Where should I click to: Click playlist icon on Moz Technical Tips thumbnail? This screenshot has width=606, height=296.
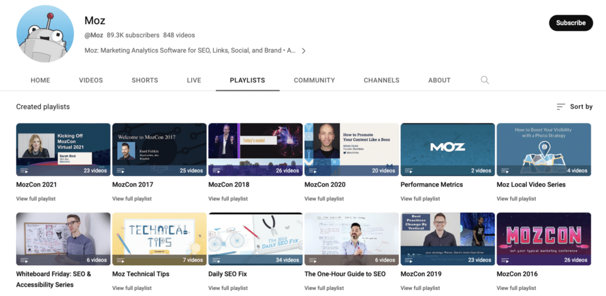(120, 260)
